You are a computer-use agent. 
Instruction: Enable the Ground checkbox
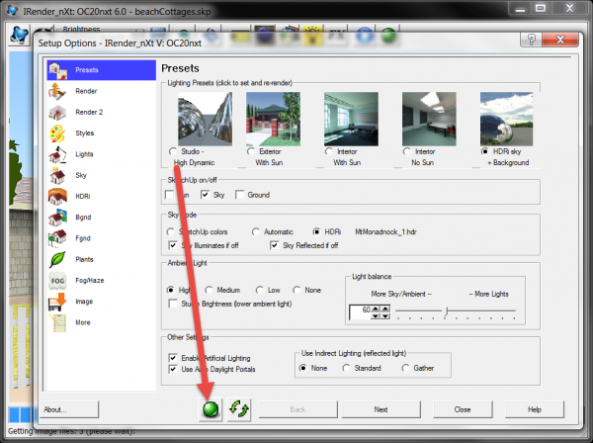tap(240, 196)
